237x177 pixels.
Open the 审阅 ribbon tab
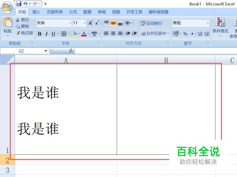click(x=102, y=12)
